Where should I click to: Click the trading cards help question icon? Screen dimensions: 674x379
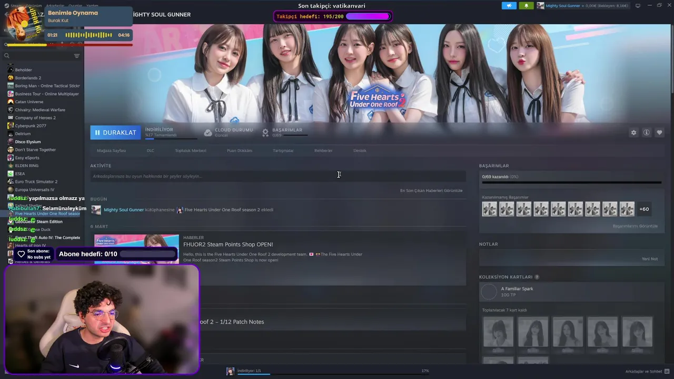(x=537, y=277)
